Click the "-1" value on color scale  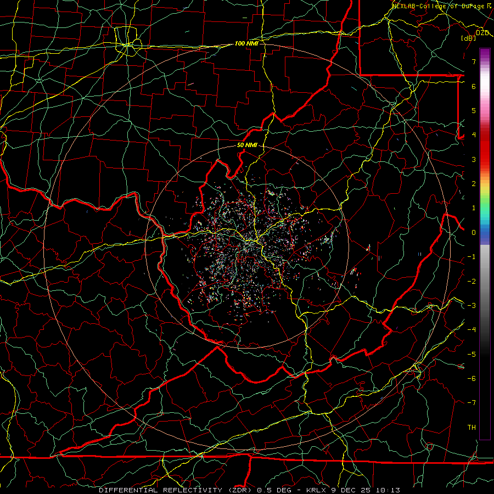pos(471,257)
